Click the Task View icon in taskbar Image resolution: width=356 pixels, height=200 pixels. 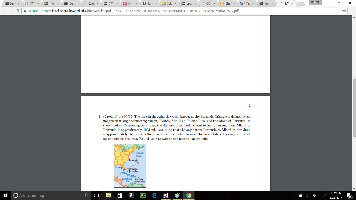click(96, 195)
